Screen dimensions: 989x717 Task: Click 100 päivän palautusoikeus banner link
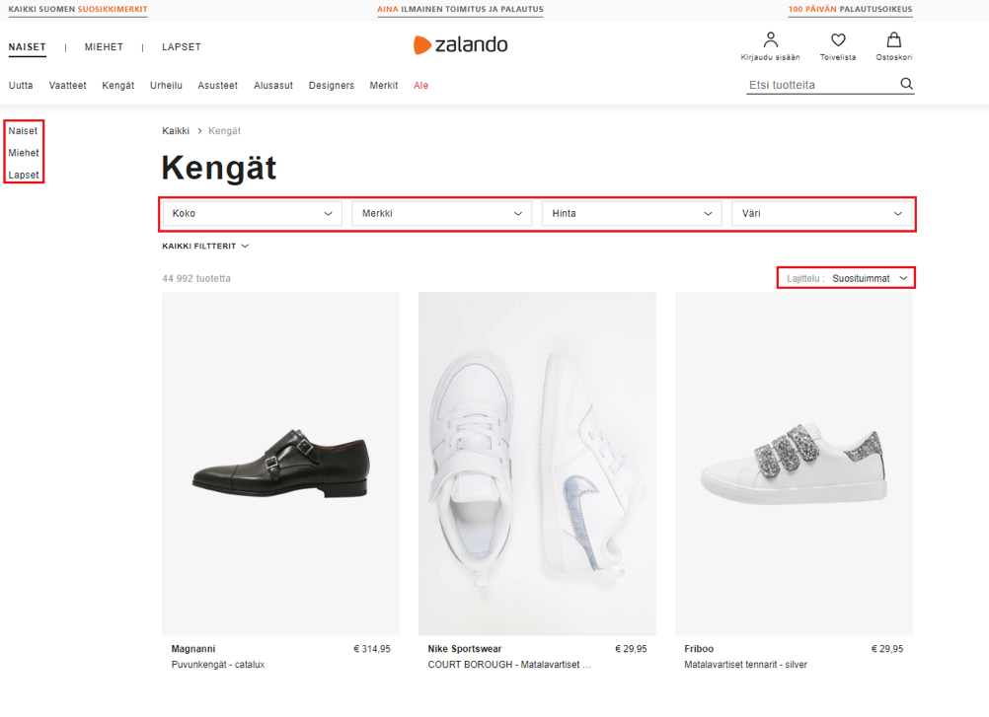click(x=850, y=10)
